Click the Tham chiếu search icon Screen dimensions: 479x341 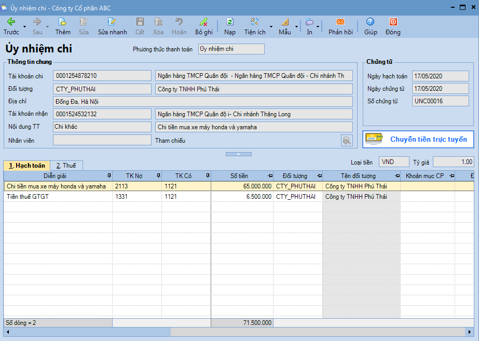pyautogui.click(x=347, y=141)
